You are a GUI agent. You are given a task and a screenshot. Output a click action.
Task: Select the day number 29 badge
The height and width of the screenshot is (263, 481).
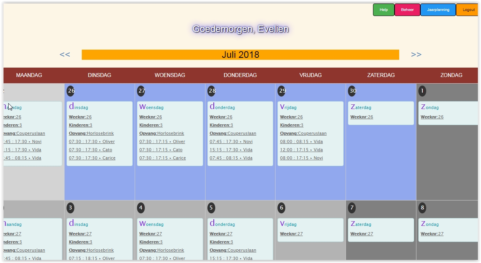click(282, 91)
